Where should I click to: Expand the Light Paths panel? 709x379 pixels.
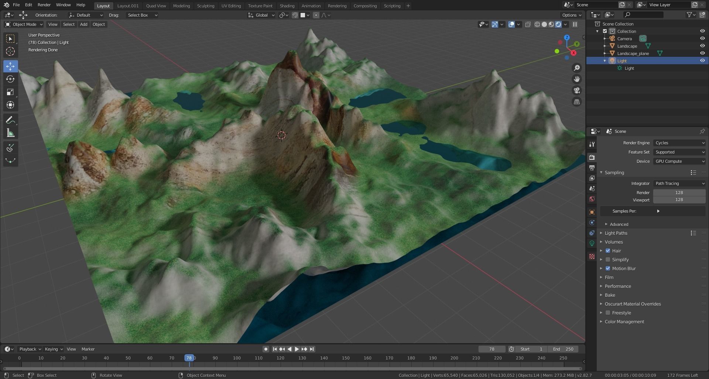[616, 233]
